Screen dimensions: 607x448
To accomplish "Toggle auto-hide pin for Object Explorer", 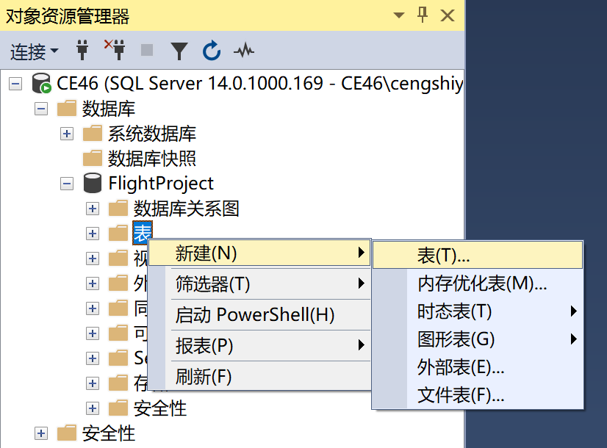I will pyautogui.click(x=423, y=15).
